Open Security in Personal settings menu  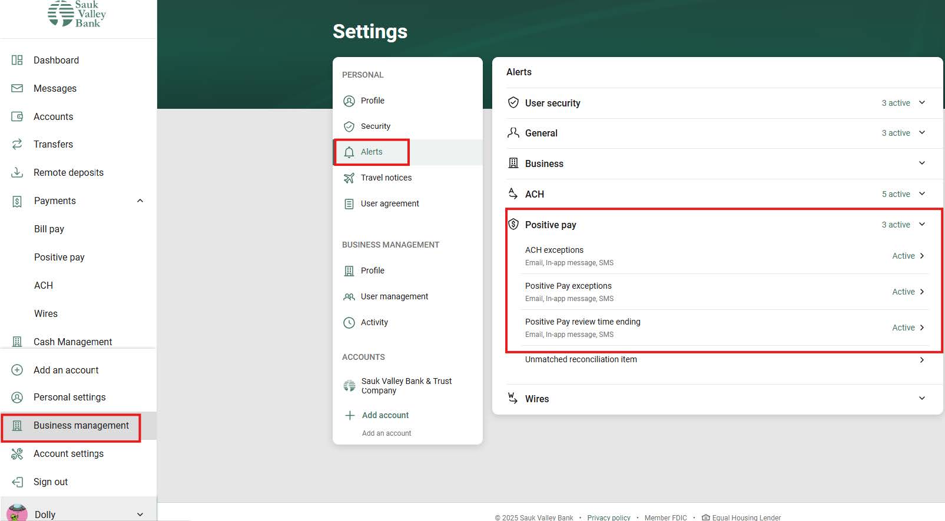click(375, 126)
